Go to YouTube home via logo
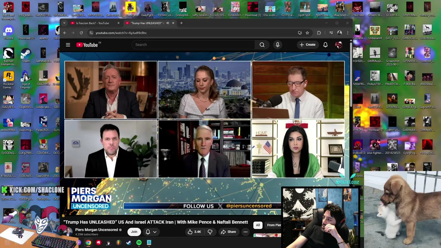 click(87, 45)
